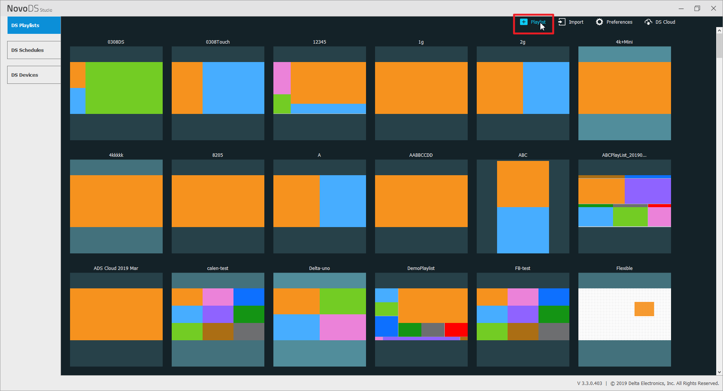Click the Import label text
The image size is (723, 391).
[x=576, y=22]
